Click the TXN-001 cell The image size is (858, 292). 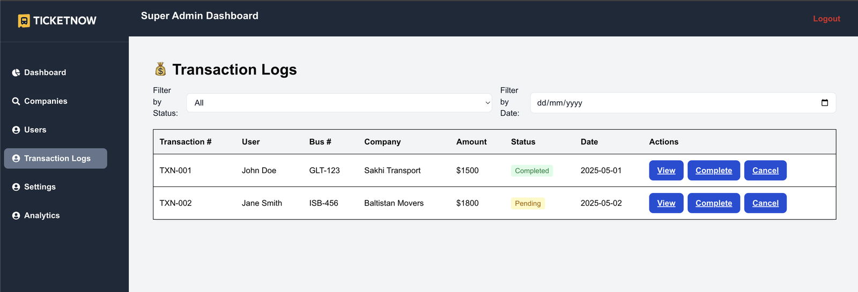tap(175, 170)
